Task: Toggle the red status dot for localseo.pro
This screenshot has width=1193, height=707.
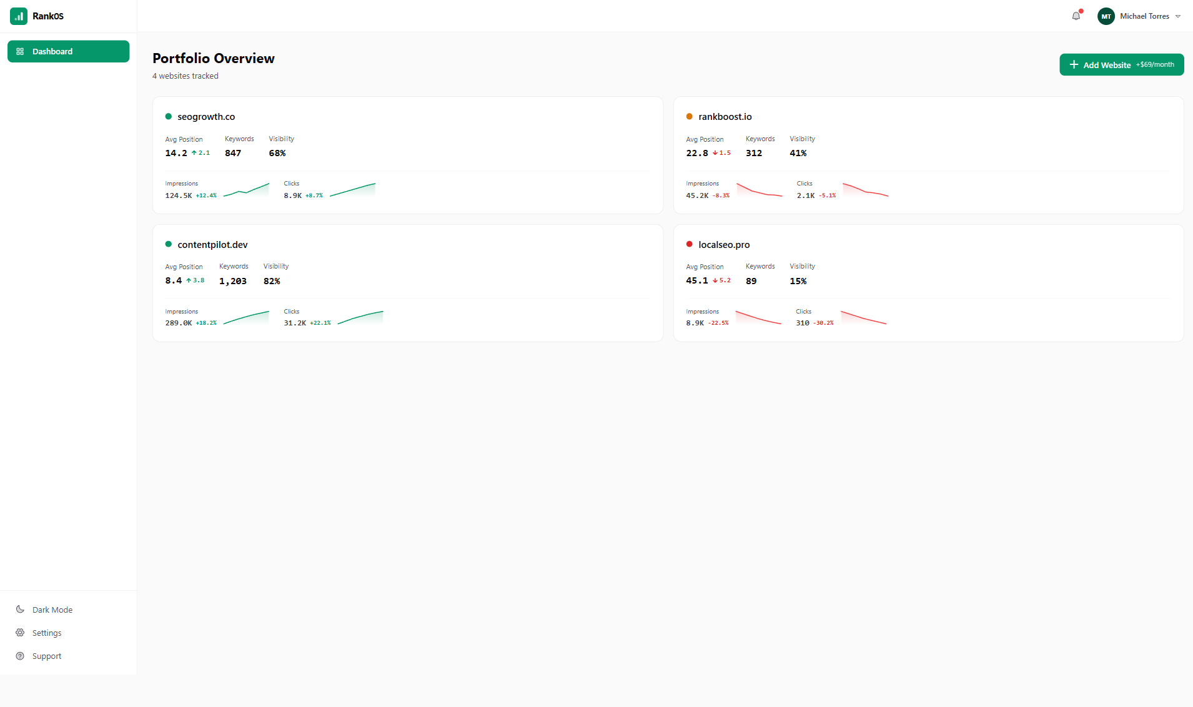Action: [689, 244]
